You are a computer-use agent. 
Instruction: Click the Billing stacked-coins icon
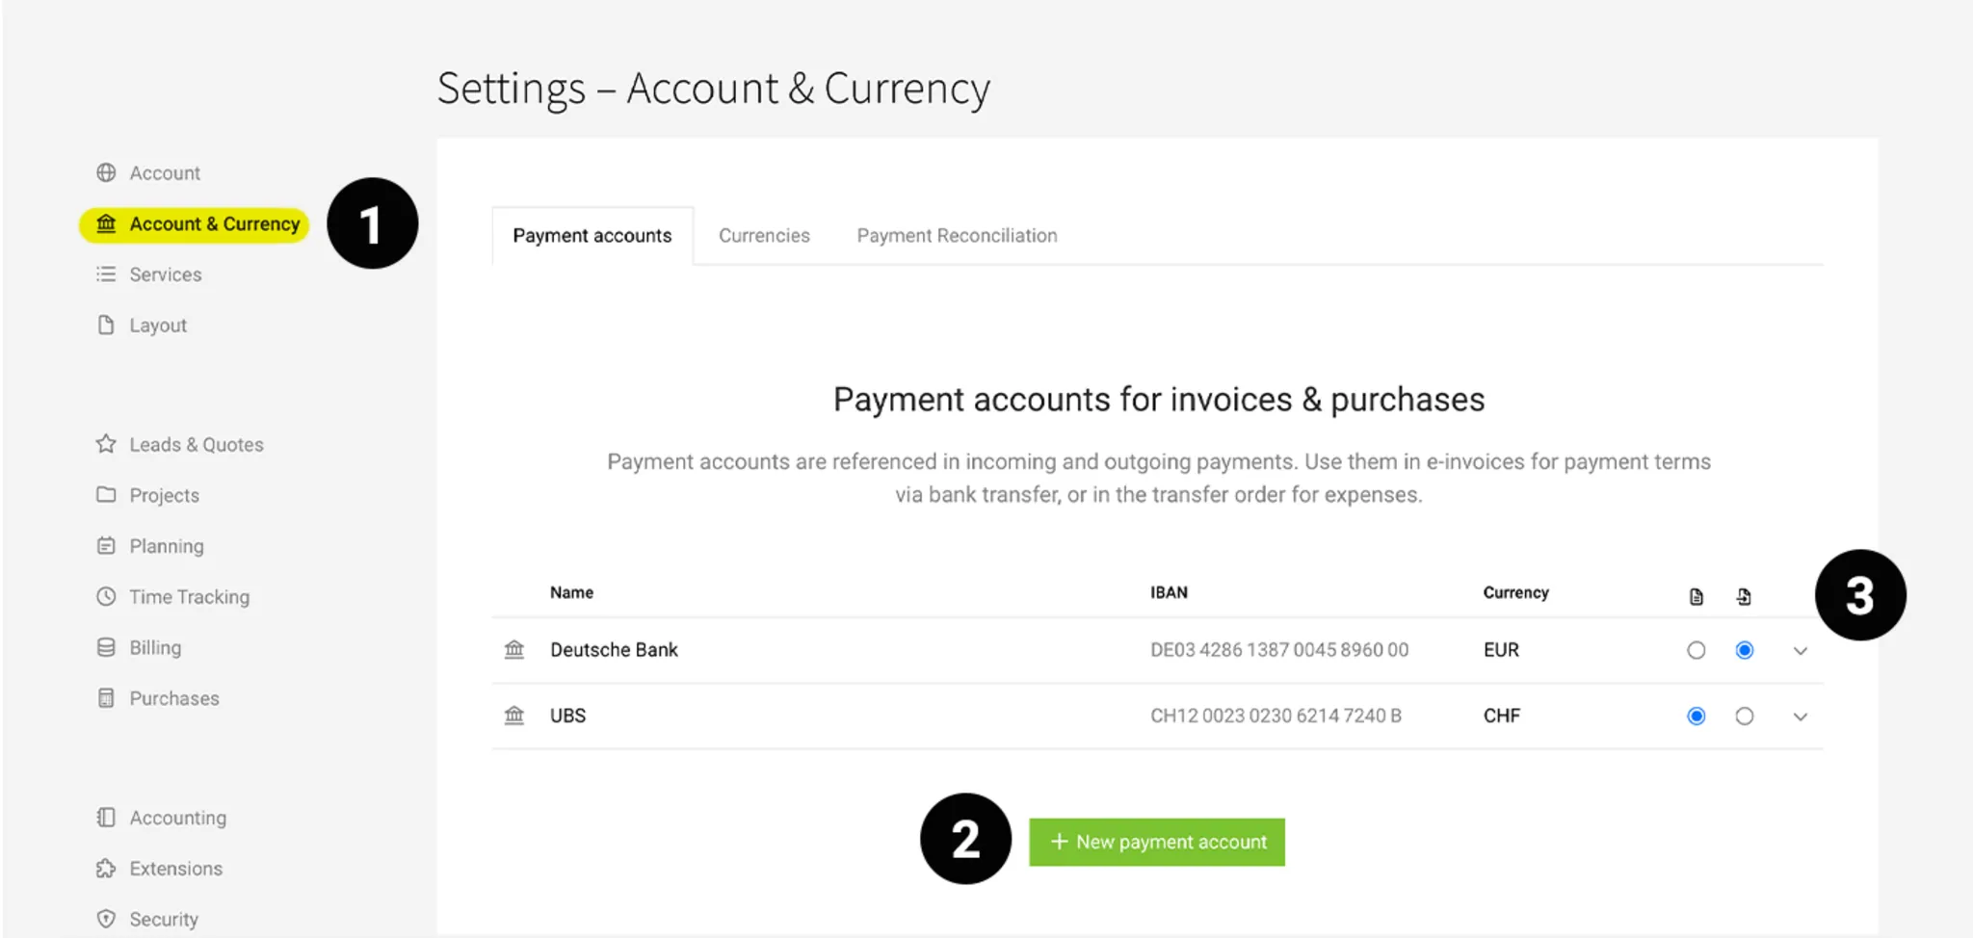click(x=107, y=647)
